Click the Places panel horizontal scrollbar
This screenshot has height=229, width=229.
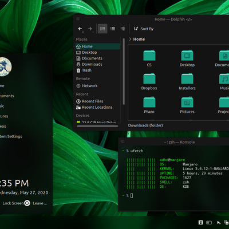[x=97, y=126]
